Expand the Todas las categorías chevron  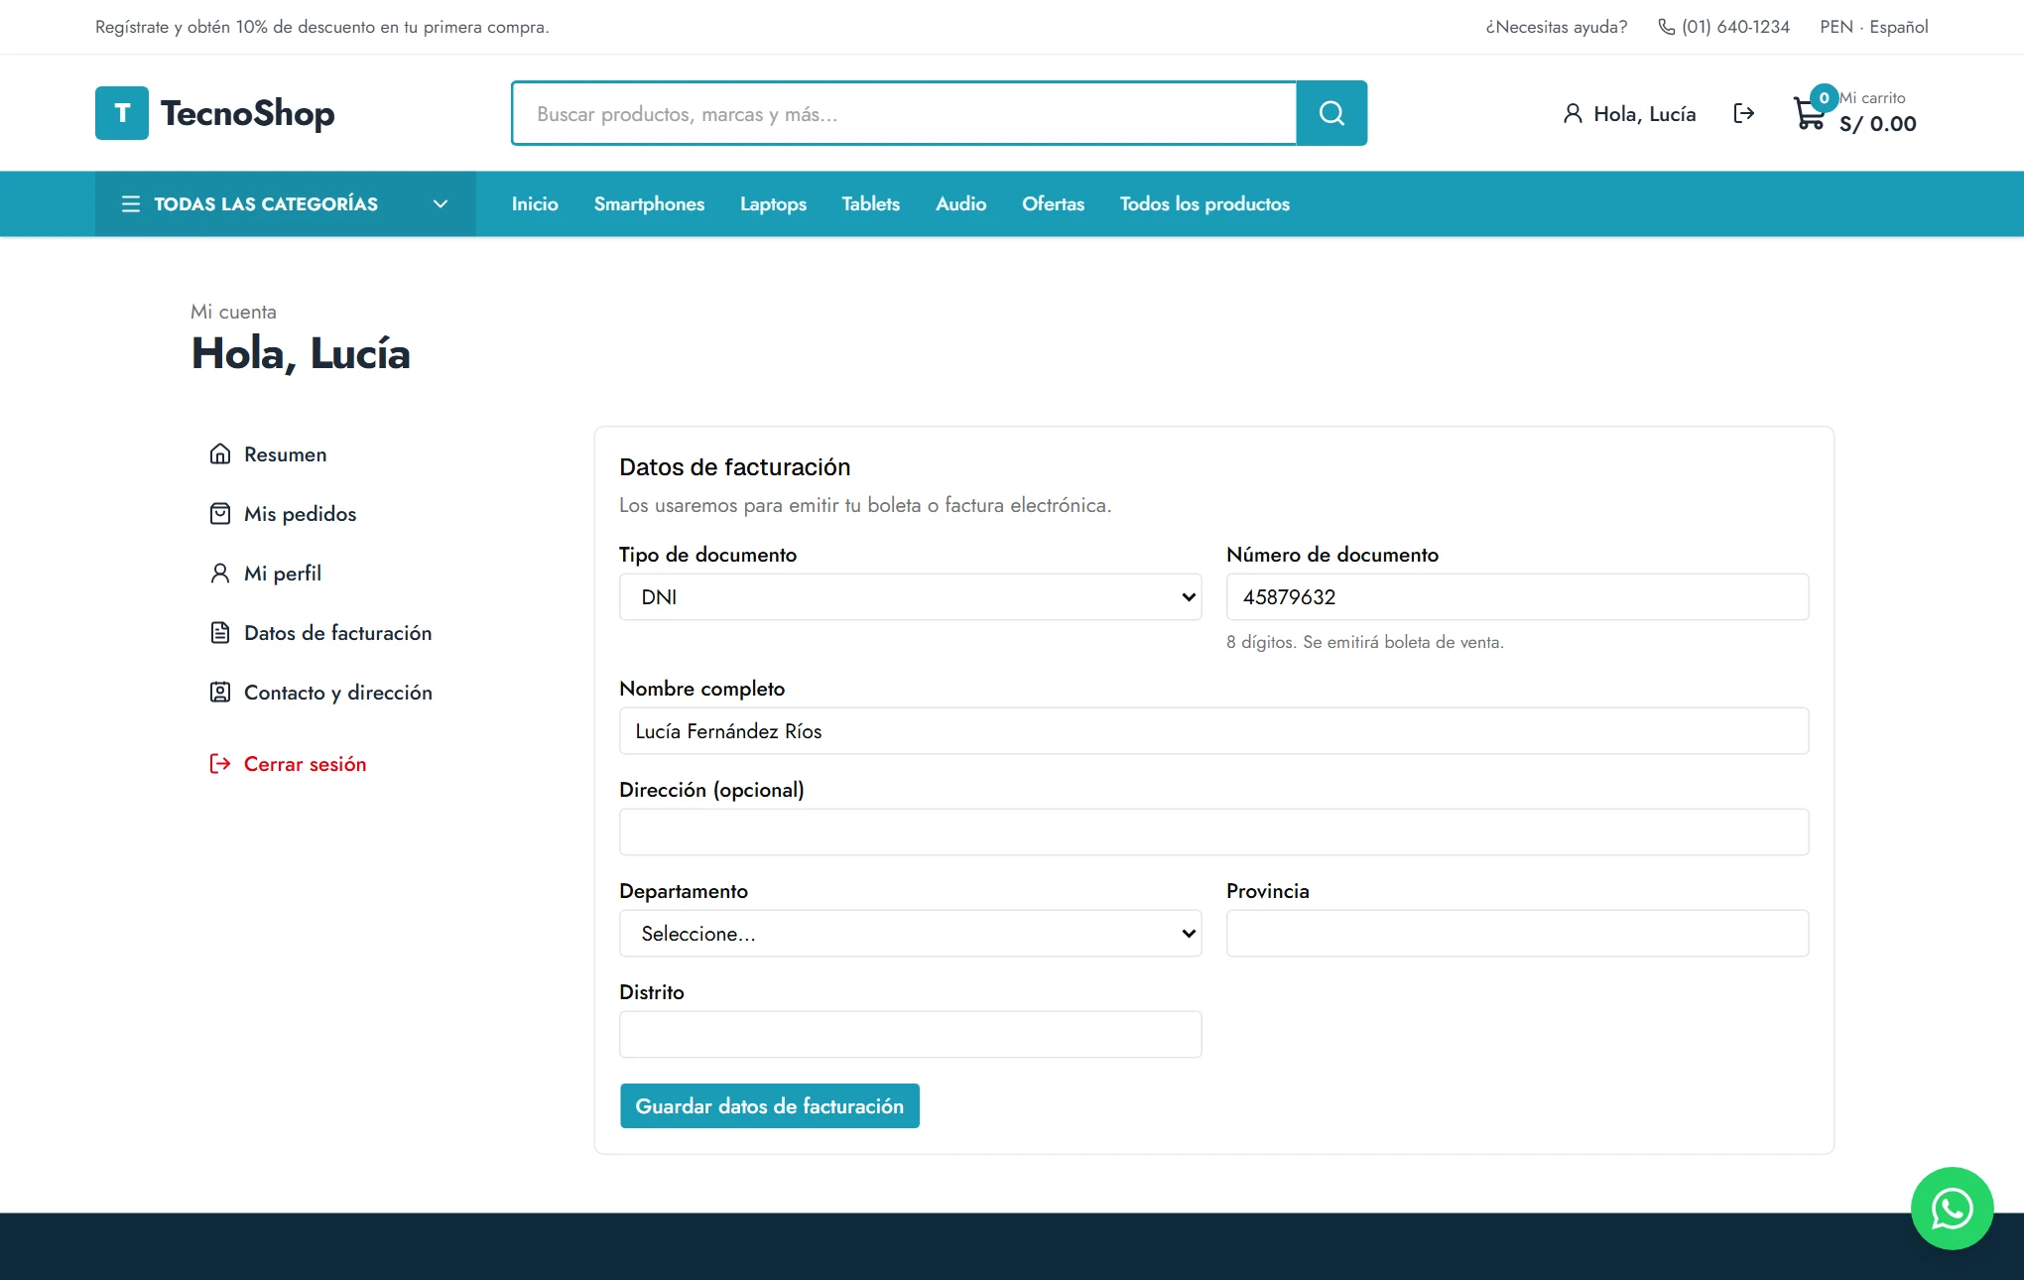[x=441, y=203]
